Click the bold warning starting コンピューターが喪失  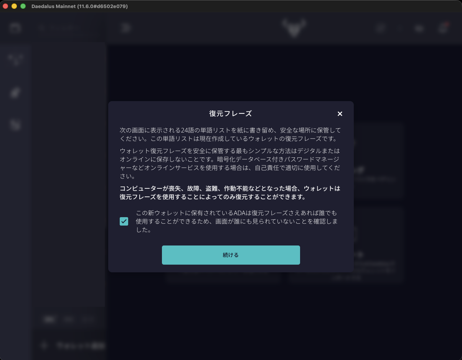tap(230, 193)
